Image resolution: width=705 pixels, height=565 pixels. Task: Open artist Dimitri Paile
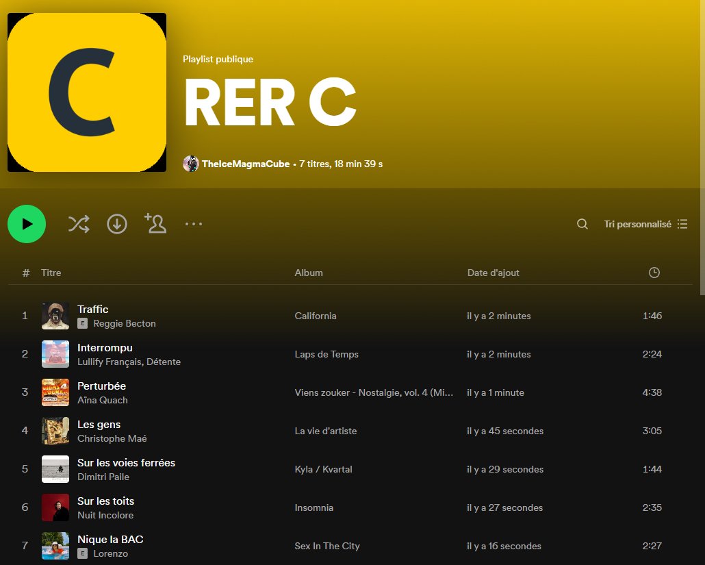(x=103, y=477)
